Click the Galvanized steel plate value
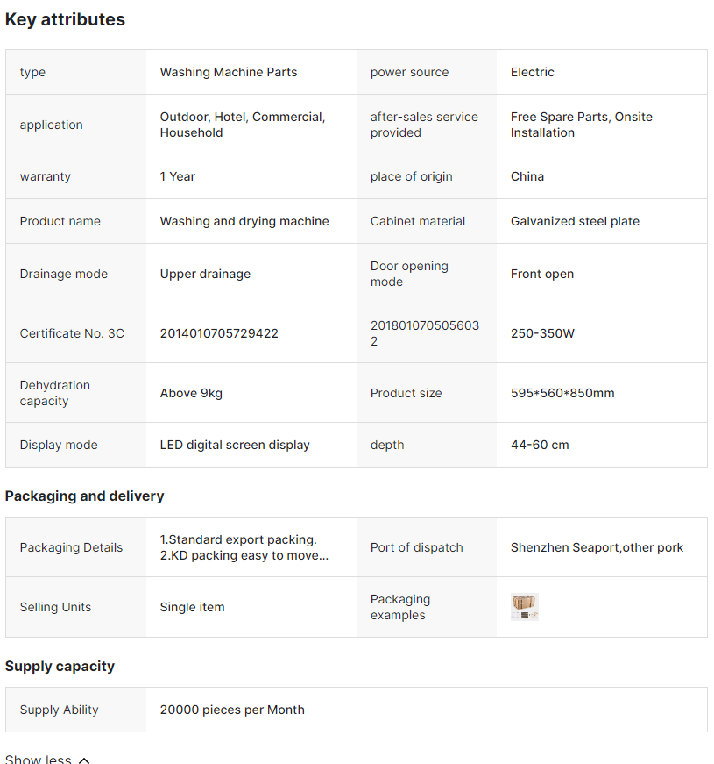This screenshot has width=714, height=764. [575, 221]
